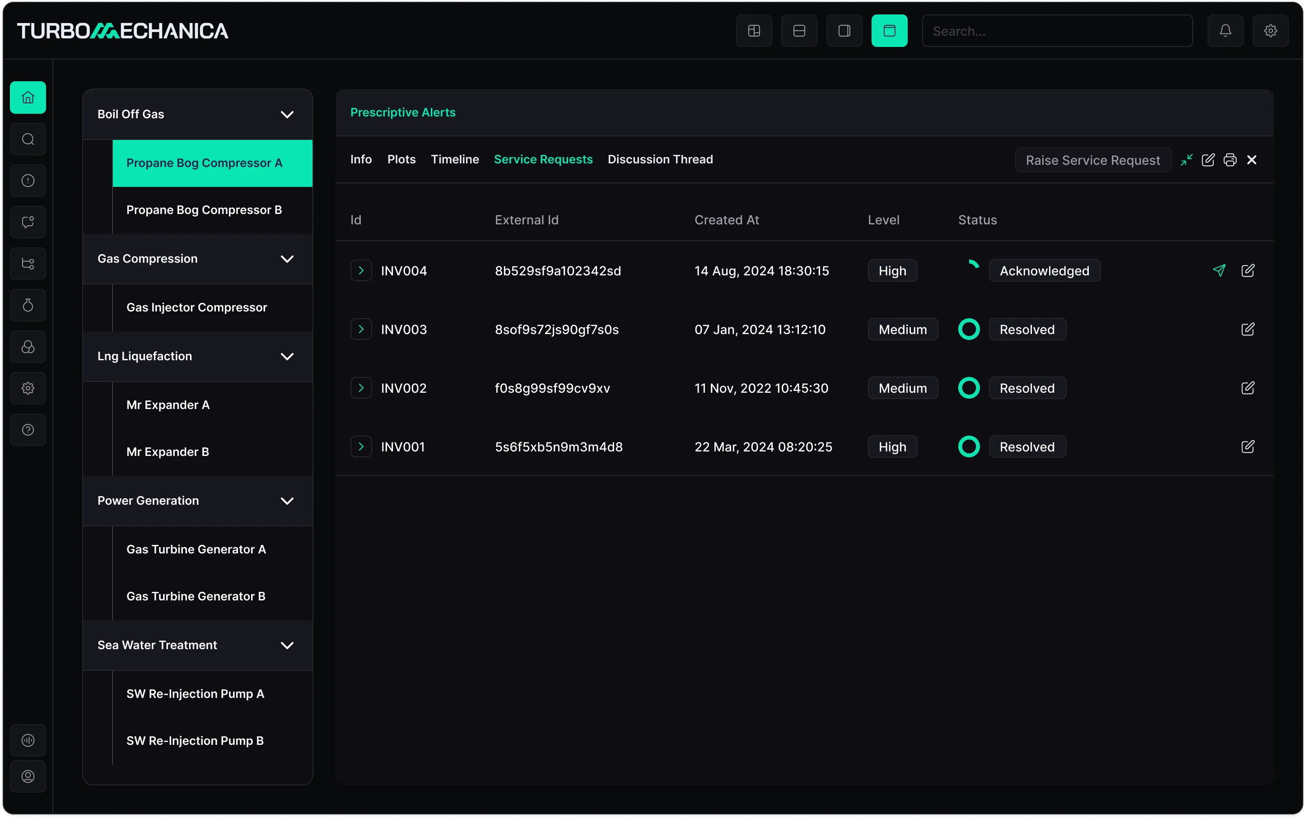Expand row INV001 details
1306x818 pixels.
[x=361, y=446]
